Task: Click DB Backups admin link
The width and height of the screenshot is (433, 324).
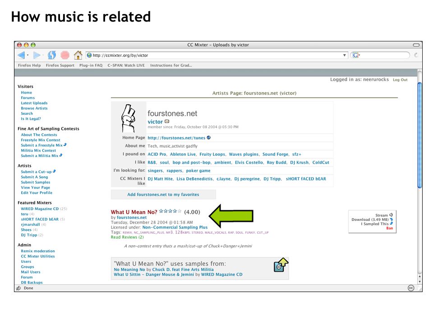Action: [x=32, y=283]
